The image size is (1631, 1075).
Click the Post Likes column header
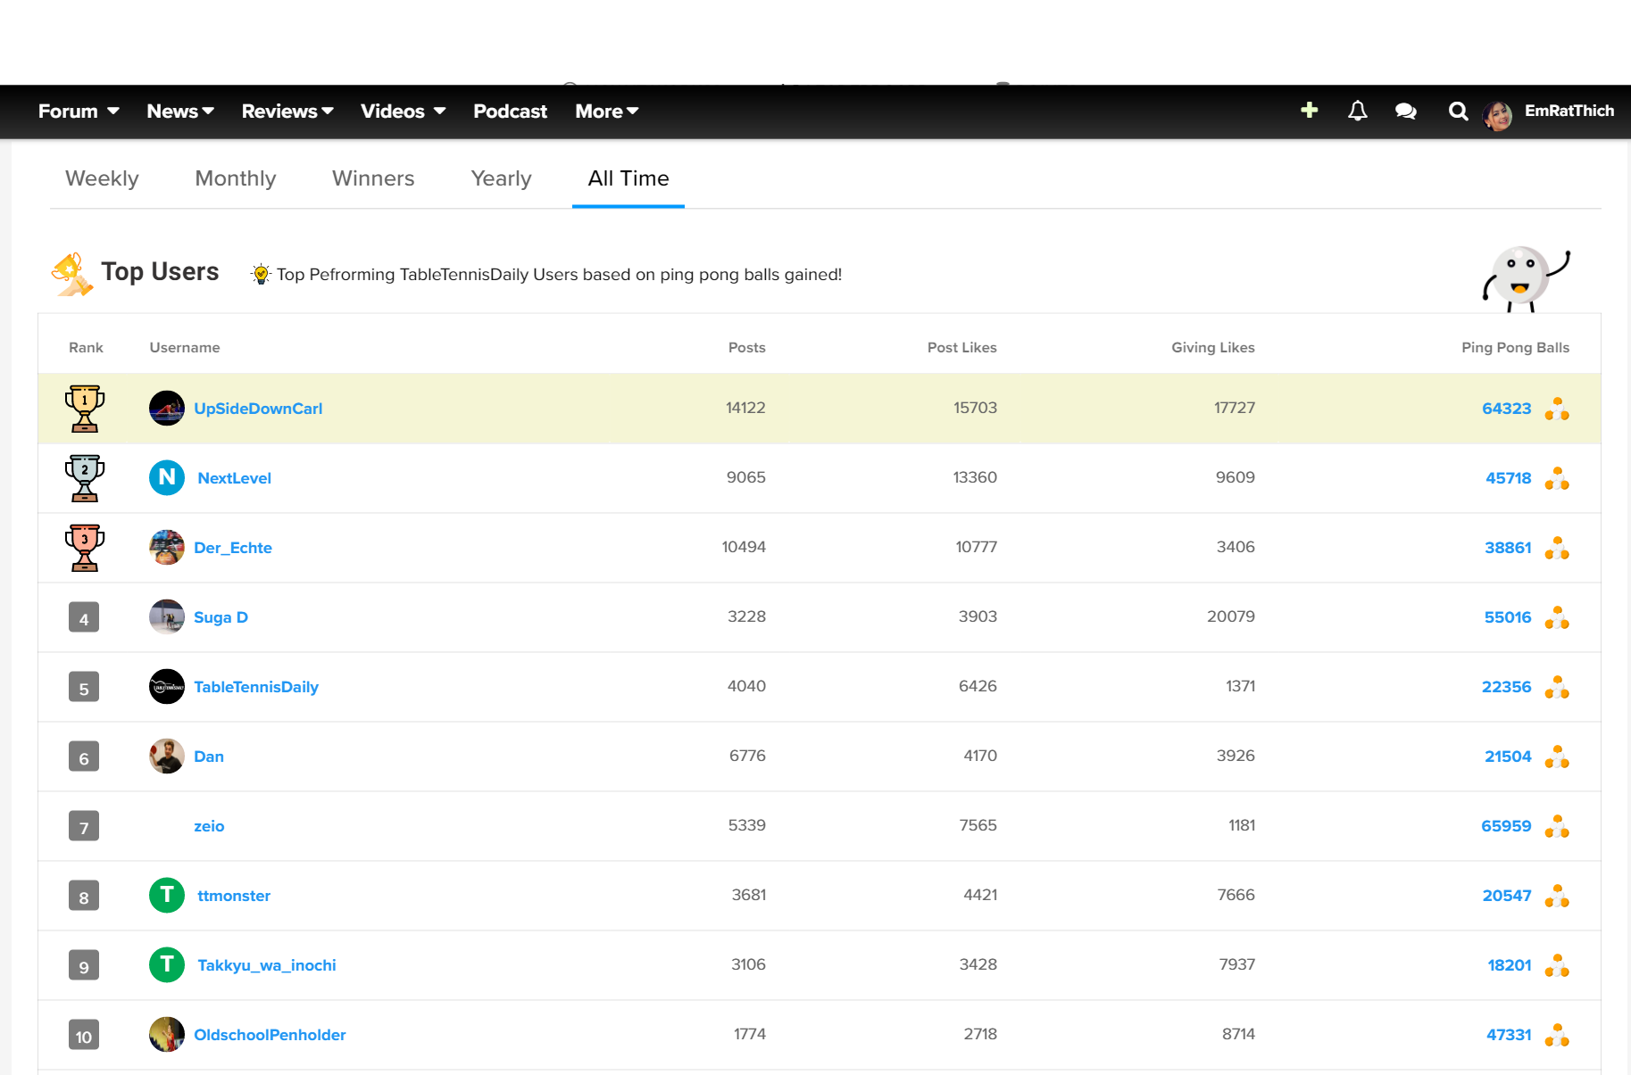point(961,347)
